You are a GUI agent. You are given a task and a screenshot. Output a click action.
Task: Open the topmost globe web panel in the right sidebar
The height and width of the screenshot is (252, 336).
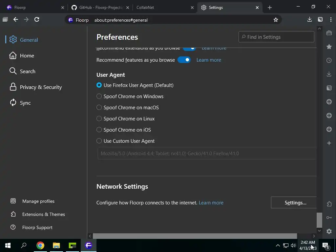[329, 102]
